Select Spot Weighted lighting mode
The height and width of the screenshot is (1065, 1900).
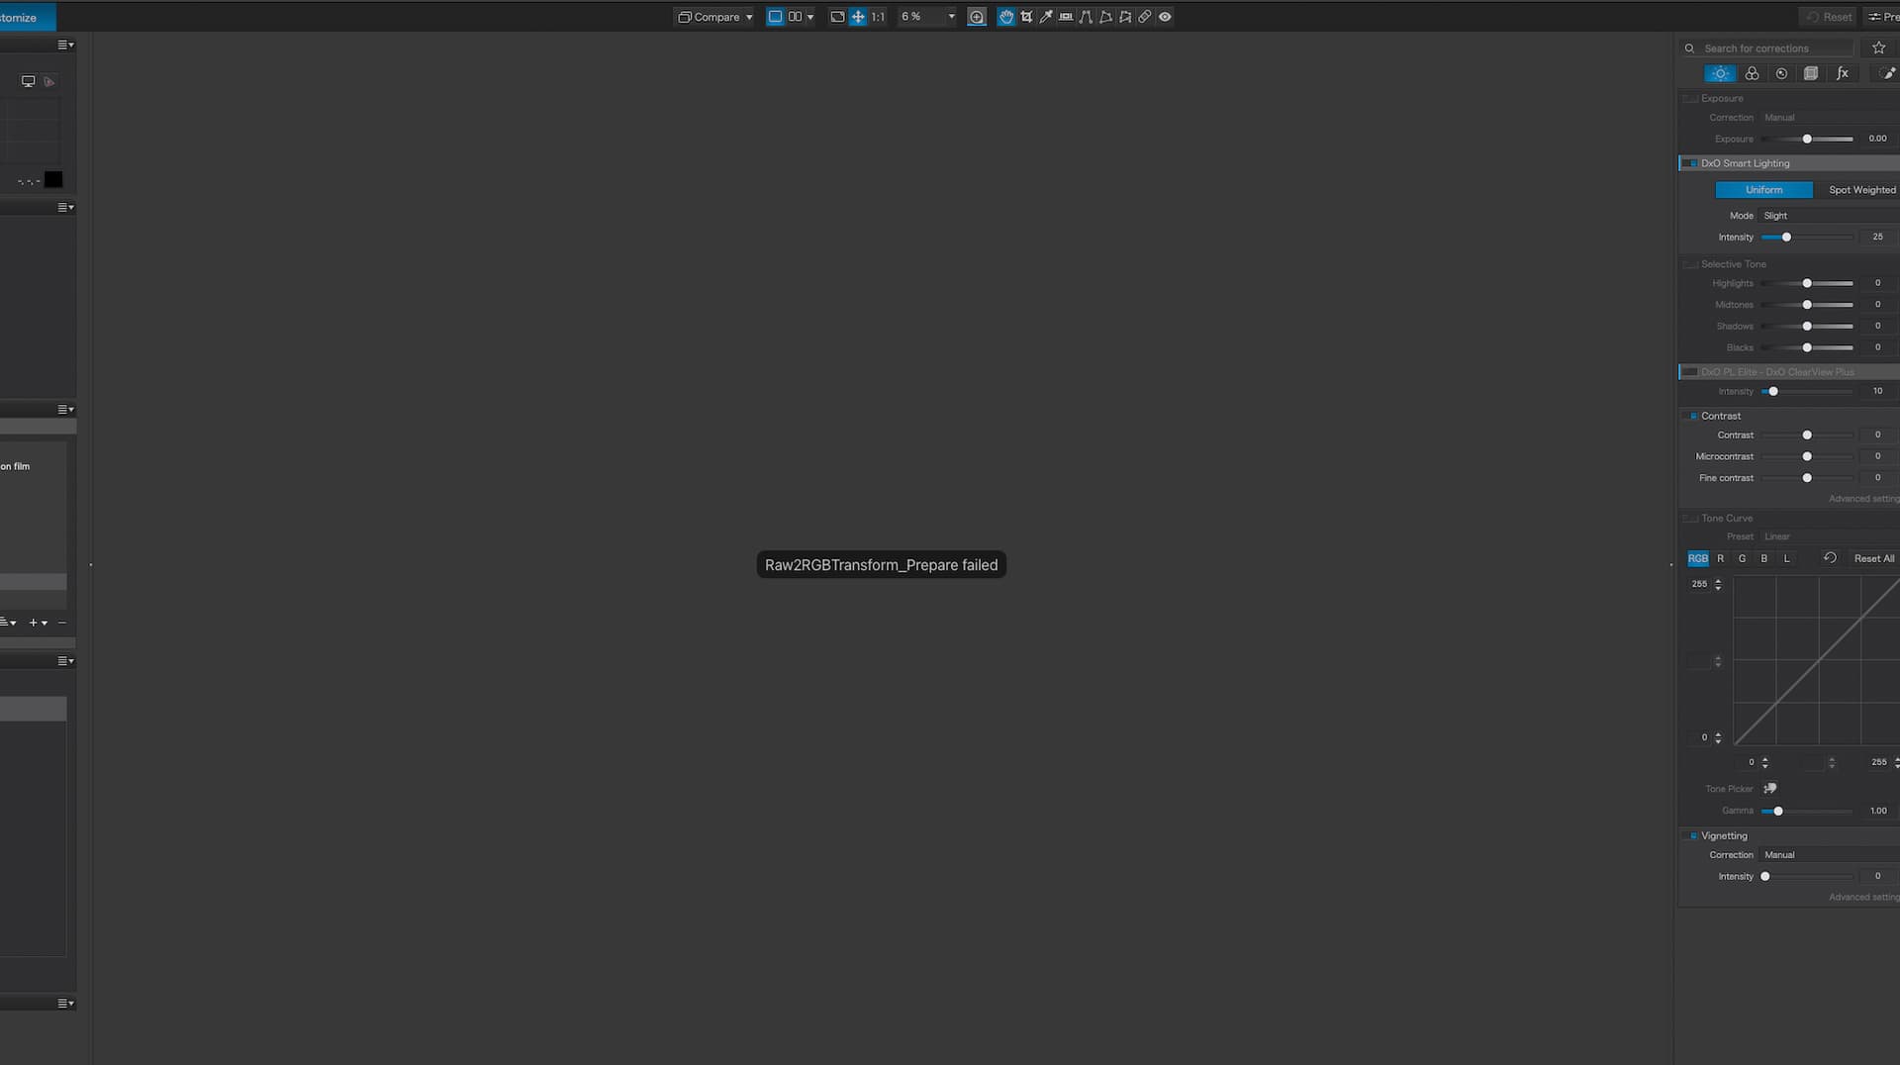tap(1861, 190)
